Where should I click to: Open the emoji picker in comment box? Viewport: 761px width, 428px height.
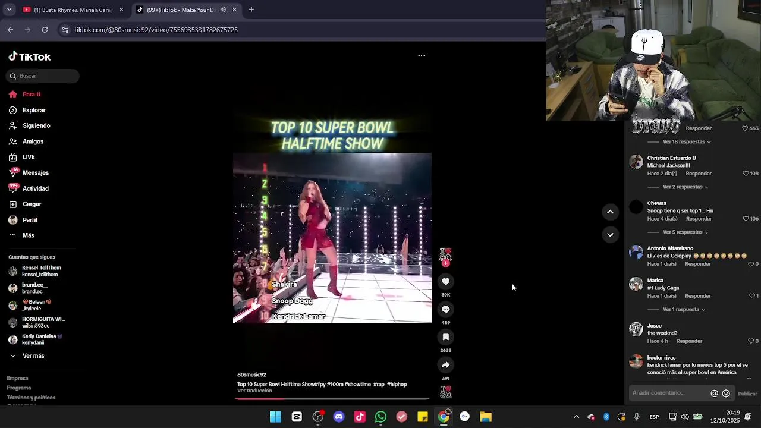coord(726,394)
